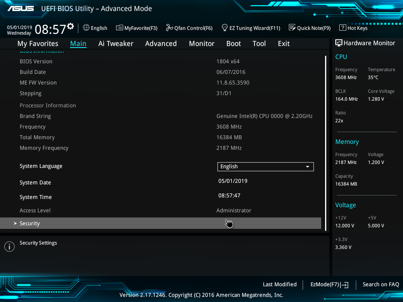
Task: Click the ASUS logo
Action: coord(20,9)
